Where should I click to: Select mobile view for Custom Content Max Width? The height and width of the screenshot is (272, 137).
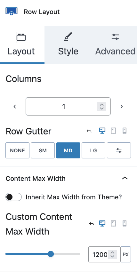125,224
